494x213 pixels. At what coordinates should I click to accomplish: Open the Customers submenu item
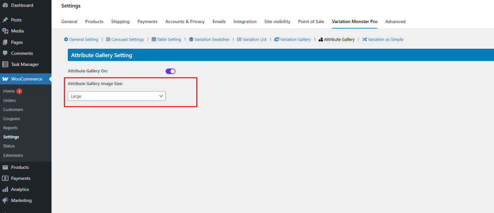[x=13, y=110]
